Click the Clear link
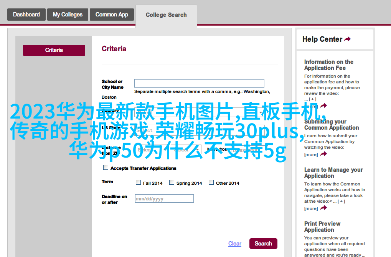The width and height of the screenshot is (391, 257). click(x=235, y=244)
